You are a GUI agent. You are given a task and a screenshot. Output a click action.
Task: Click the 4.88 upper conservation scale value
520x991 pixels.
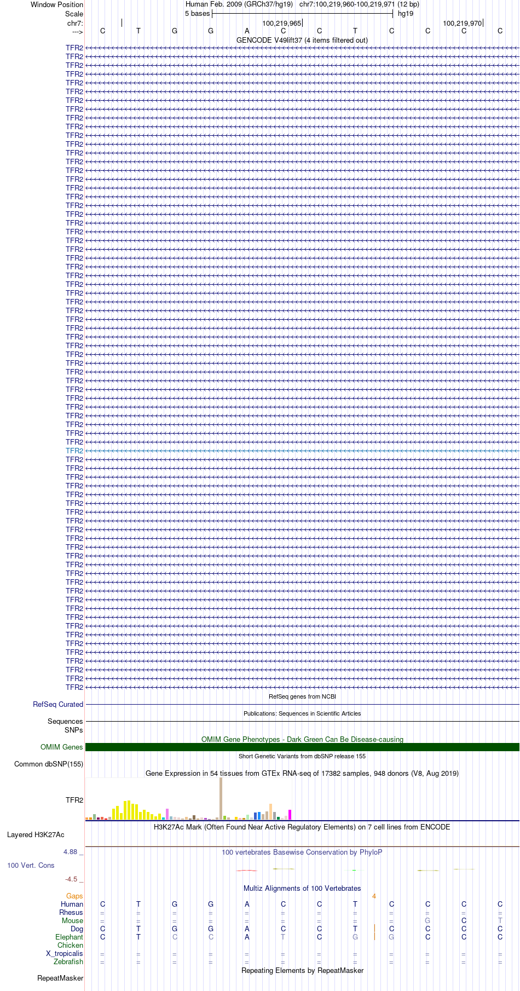71,852
